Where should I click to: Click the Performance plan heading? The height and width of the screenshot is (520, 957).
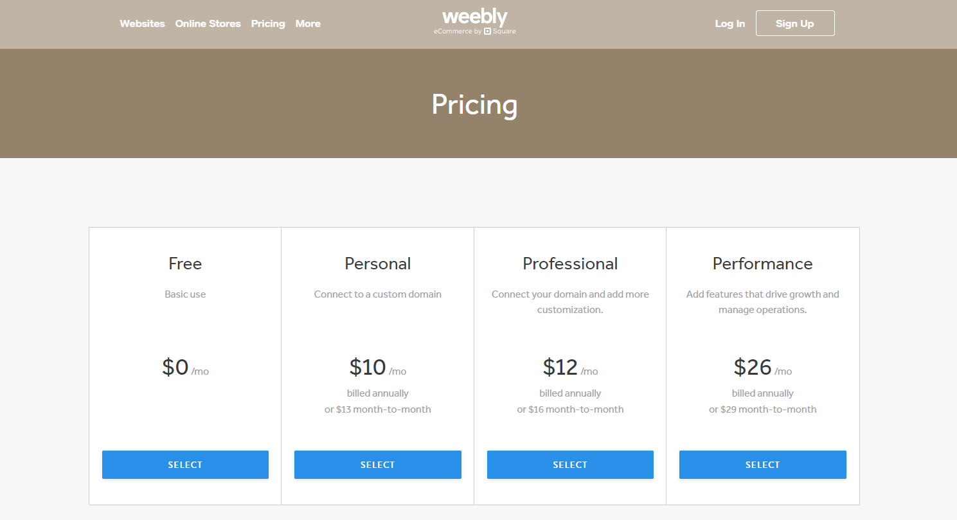762,264
